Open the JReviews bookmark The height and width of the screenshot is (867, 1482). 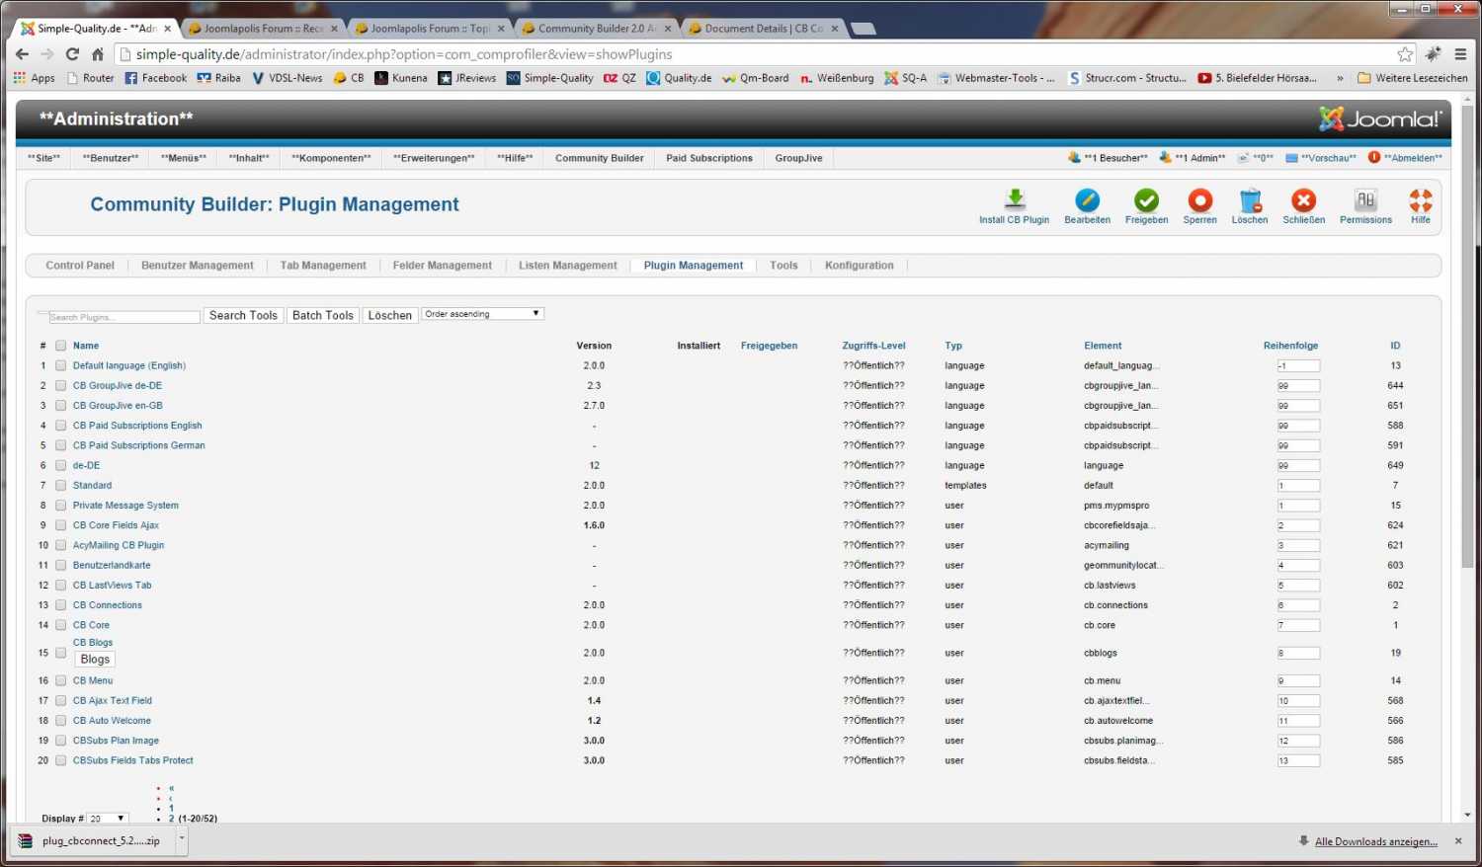467,78
